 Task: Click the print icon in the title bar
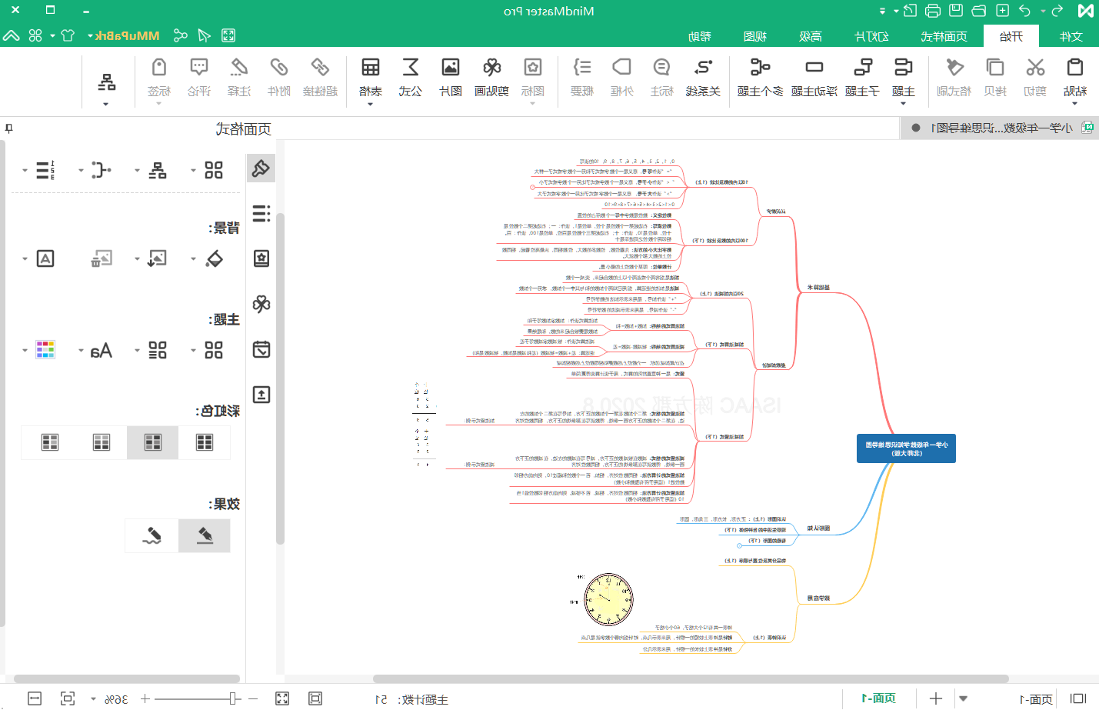click(x=933, y=11)
